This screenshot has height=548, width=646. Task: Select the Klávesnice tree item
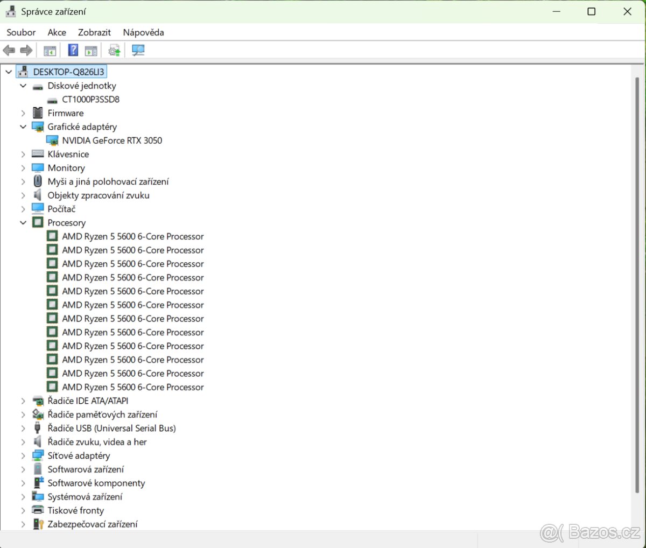pyautogui.click(x=68, y=154)
